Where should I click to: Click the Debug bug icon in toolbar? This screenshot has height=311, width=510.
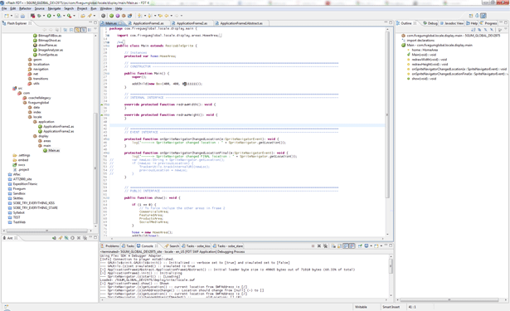39,16
